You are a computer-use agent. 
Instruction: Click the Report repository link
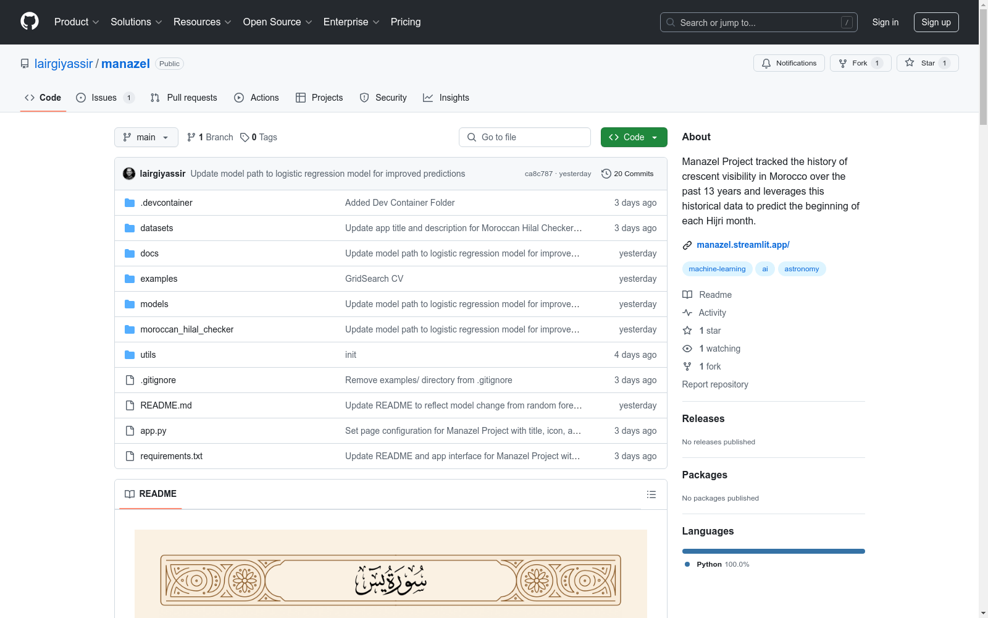pyautogui.click(x=715, y=384)
